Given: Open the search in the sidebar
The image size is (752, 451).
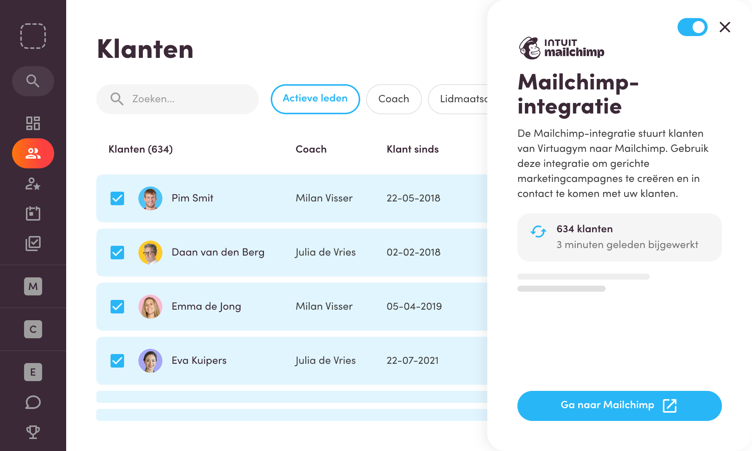Looking at the screenshot, I should click(x=33, y=81).
